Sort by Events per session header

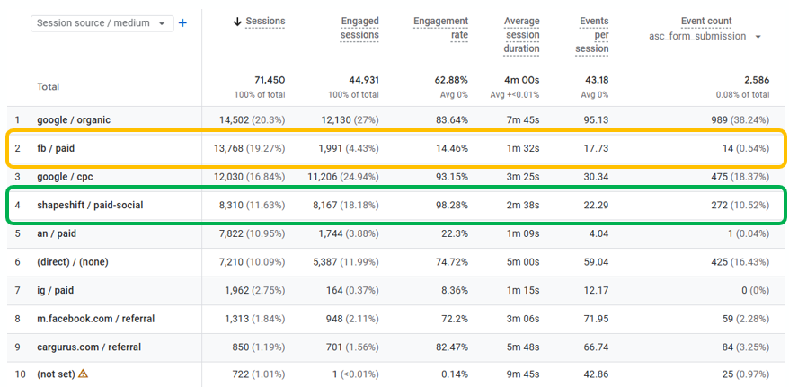(592, 35)
